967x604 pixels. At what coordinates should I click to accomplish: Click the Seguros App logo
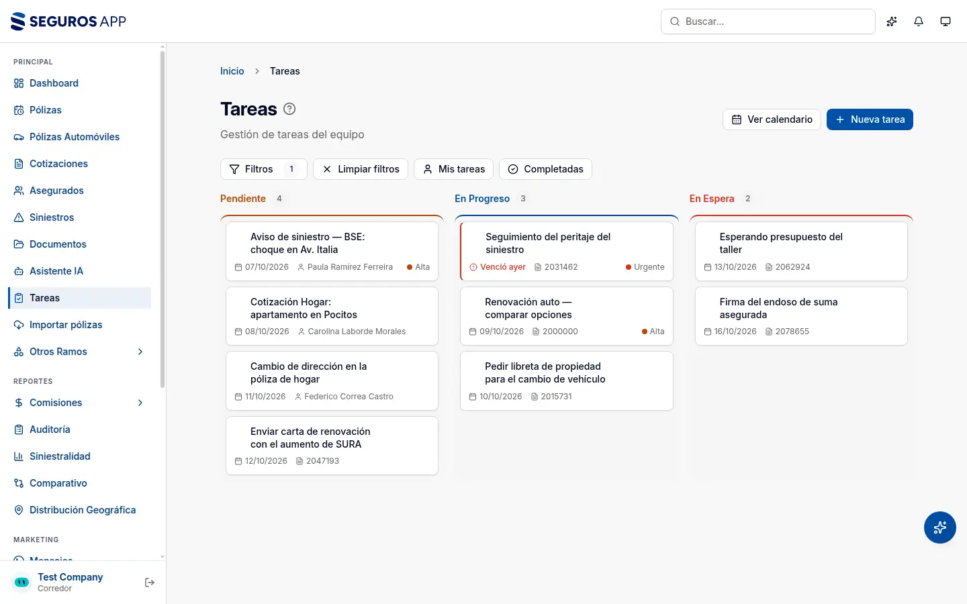pos(68,21)
